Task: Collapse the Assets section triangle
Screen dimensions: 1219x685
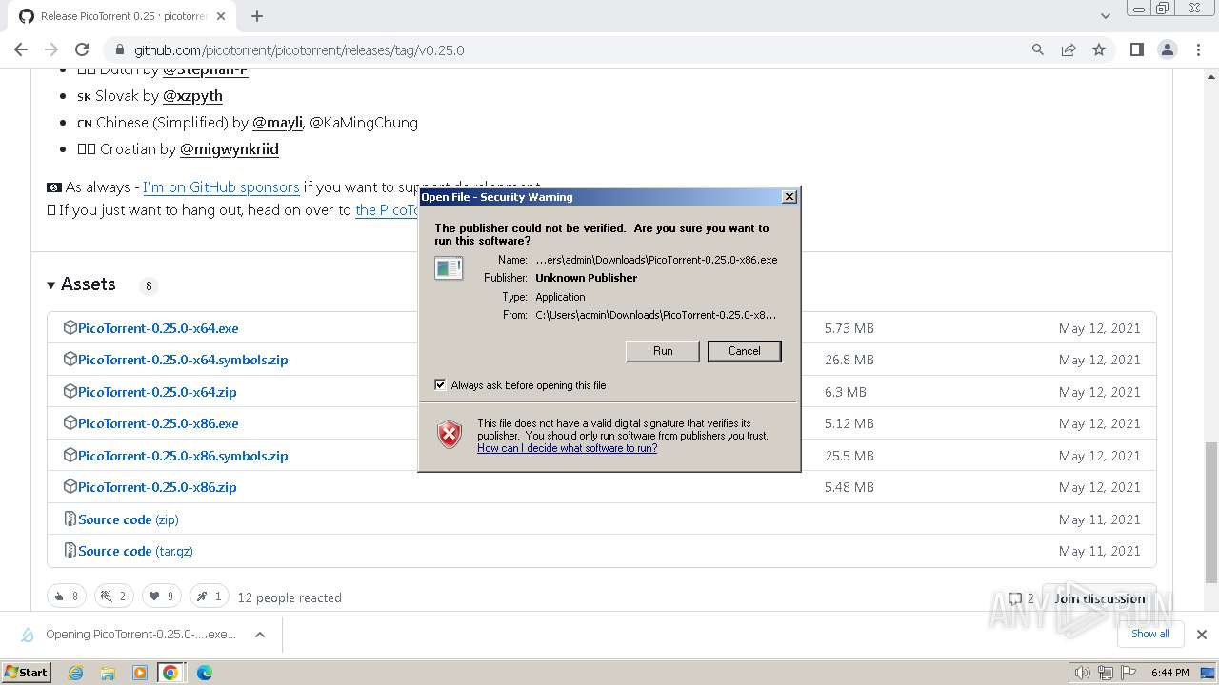Action: [51, 284]
